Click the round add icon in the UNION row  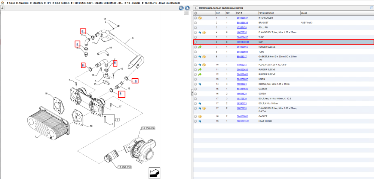click(x=195, y=79)
